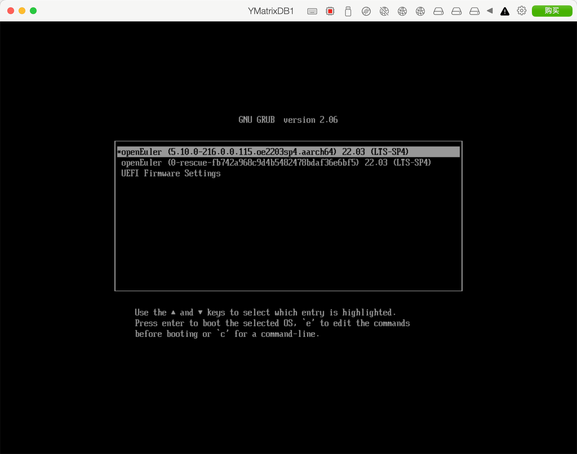The height and width of the screenshot is (454, 577).
Task: Click the red CPU chip icon
Action: (x=330, y=11)
